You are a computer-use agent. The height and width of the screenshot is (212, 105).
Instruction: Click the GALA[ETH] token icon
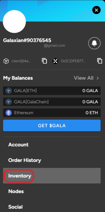(9, 91)
